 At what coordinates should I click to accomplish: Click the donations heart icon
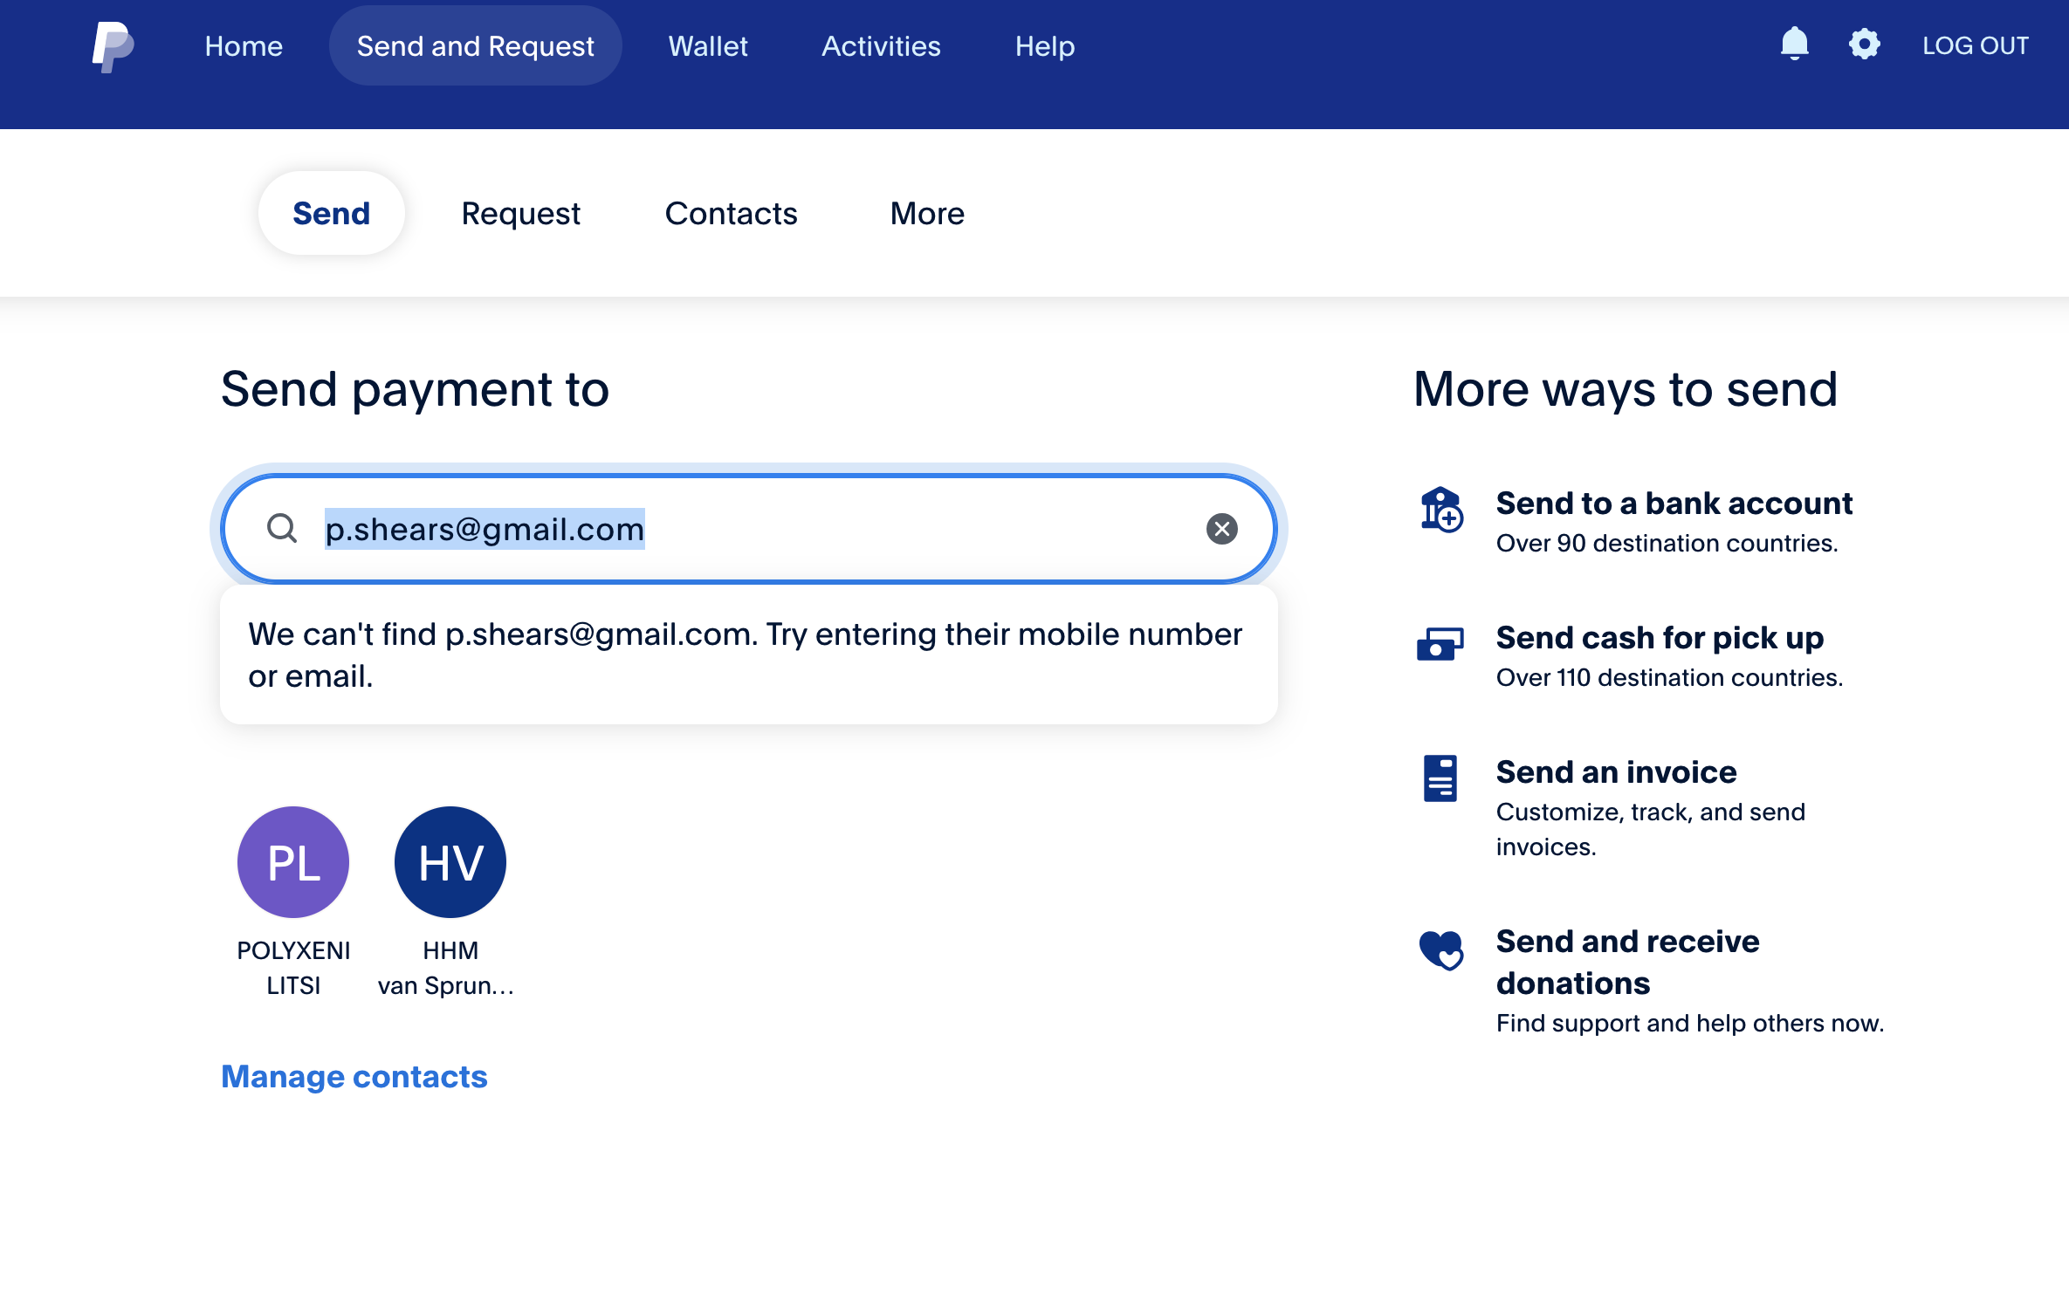(1440, 949)
